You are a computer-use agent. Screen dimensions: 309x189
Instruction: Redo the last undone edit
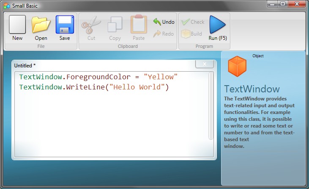[x=164, y=33]
